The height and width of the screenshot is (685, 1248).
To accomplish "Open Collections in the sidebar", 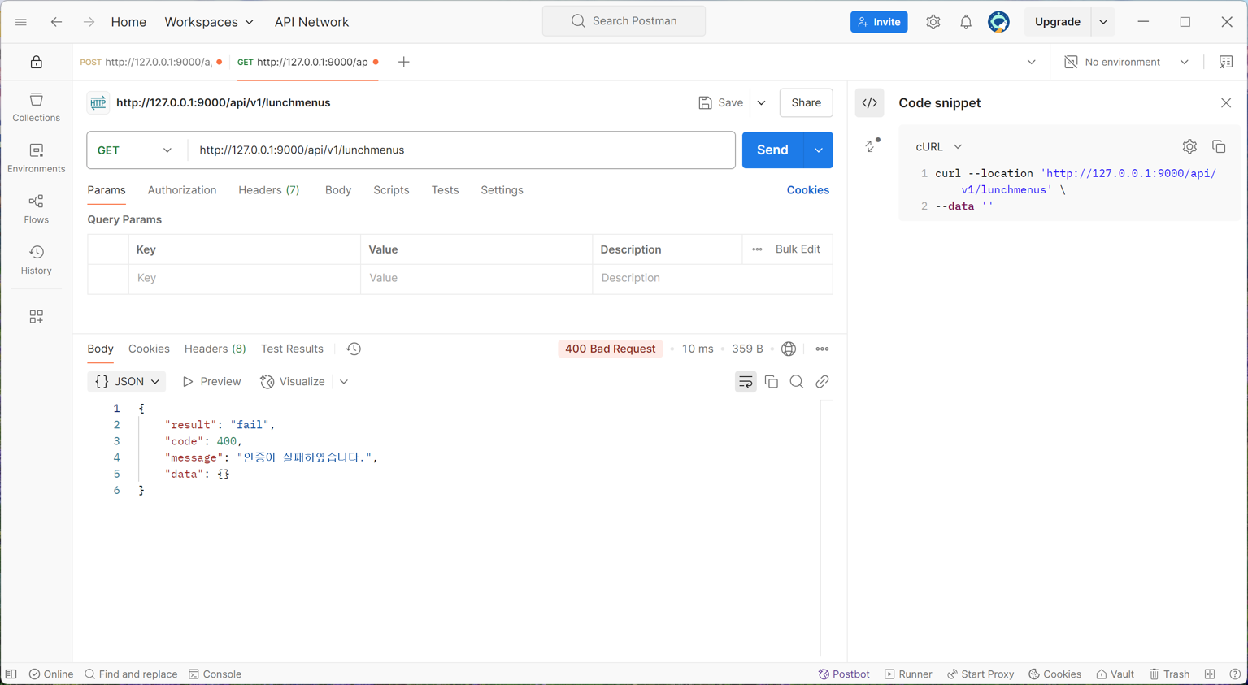I will 37,107.
